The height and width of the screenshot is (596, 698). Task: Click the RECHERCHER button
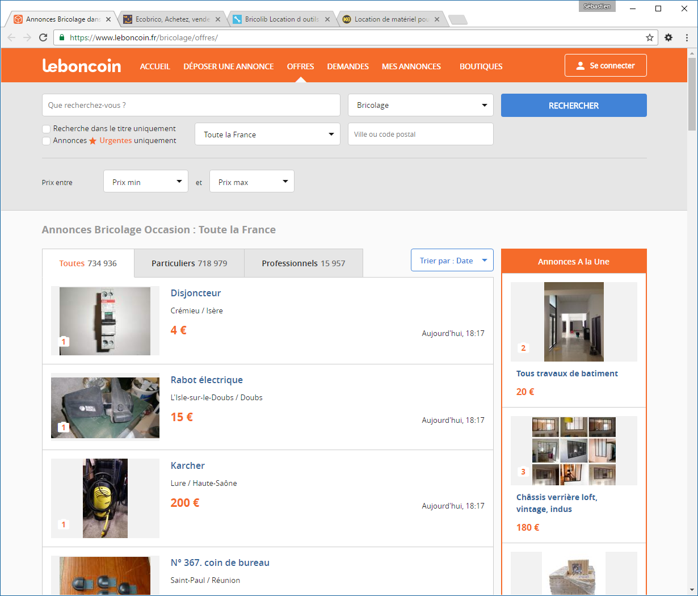[574, 106]
